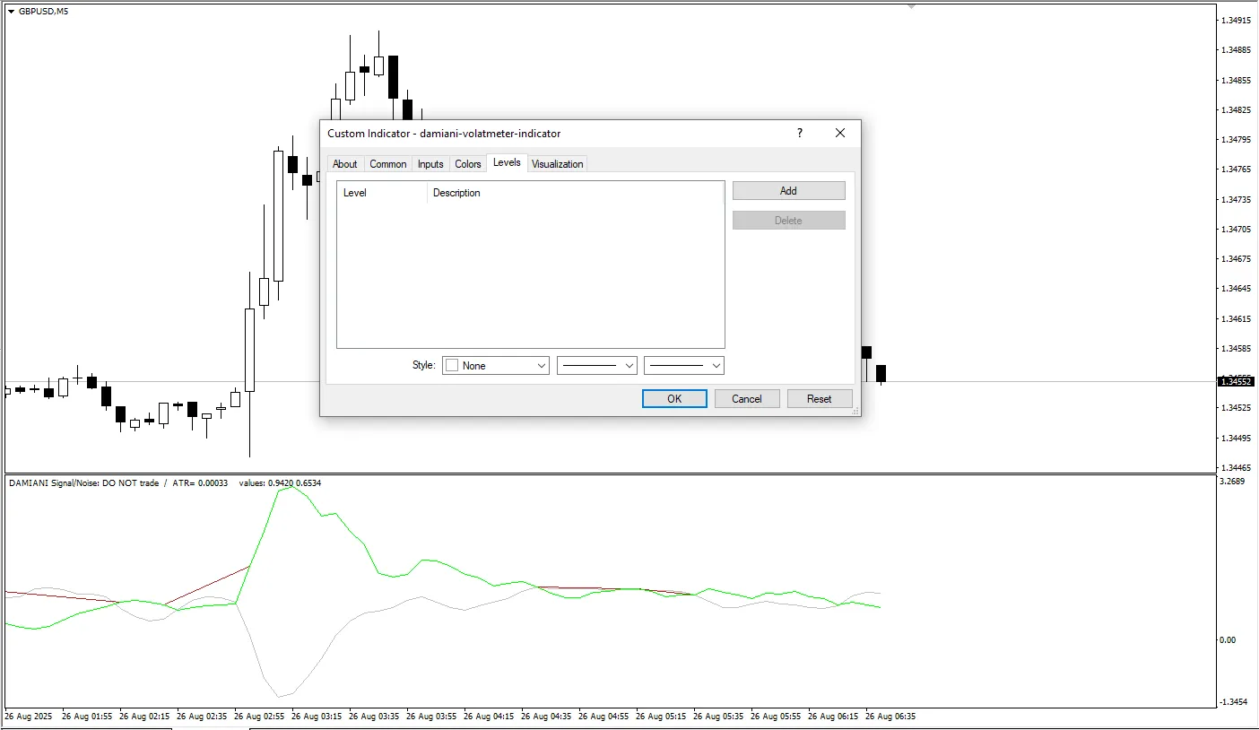Cancel the indicator settings dialog

[746, 399]
